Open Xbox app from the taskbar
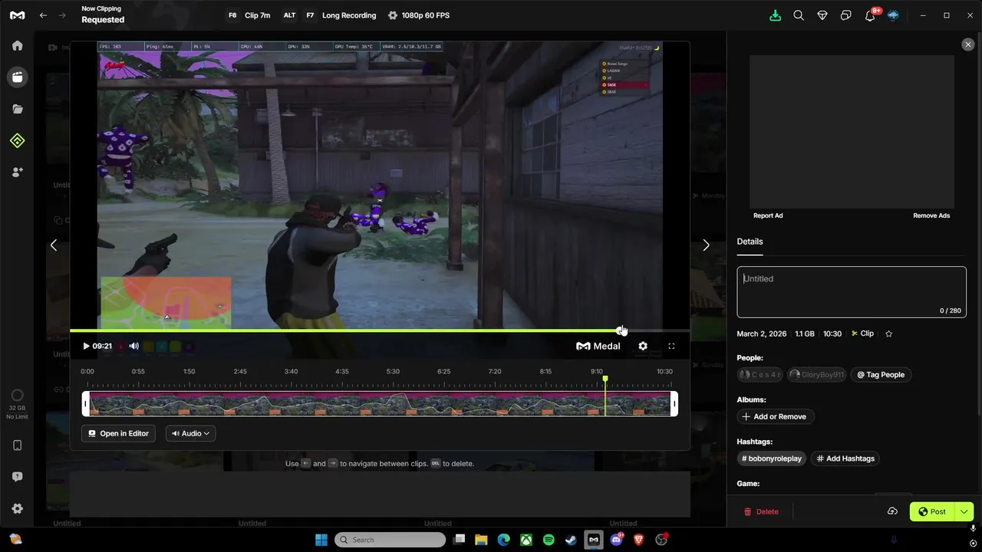The image size is (982, 552). [526, 540]
